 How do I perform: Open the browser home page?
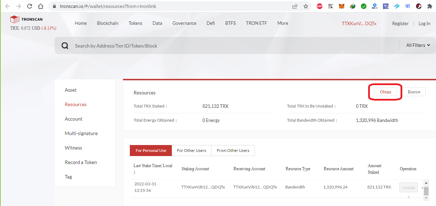[41, 6]
